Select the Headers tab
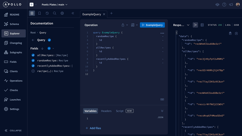Viewport: 242px width, 136px height. [x=106, y=111]
